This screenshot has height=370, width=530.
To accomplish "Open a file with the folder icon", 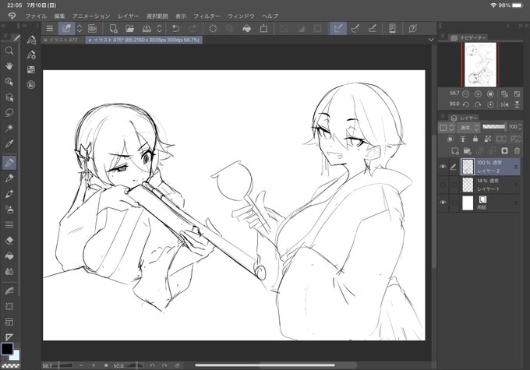I will click(130, 28).
